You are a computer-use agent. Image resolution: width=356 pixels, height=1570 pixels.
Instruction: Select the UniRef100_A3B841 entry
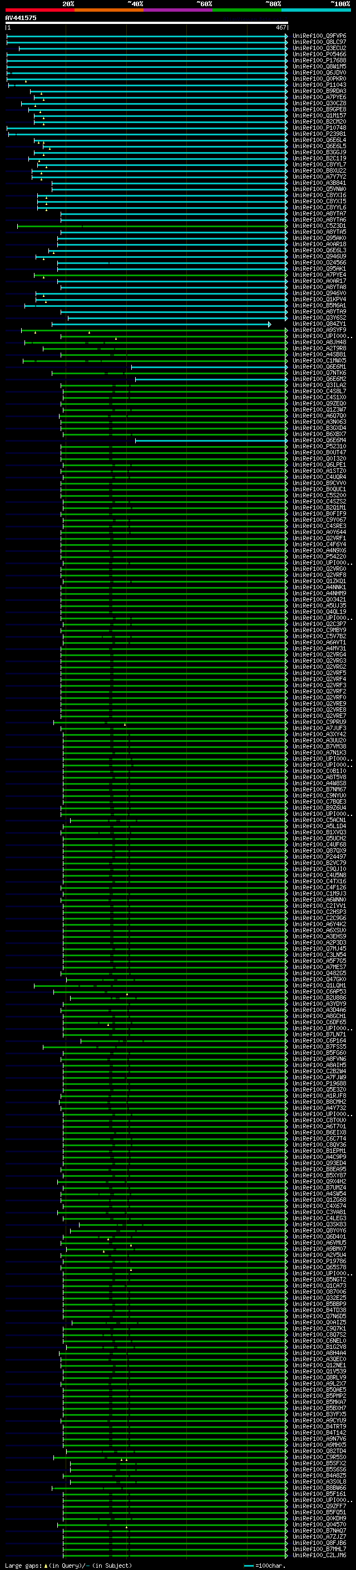pyautogui.click(x=319, y=183)
